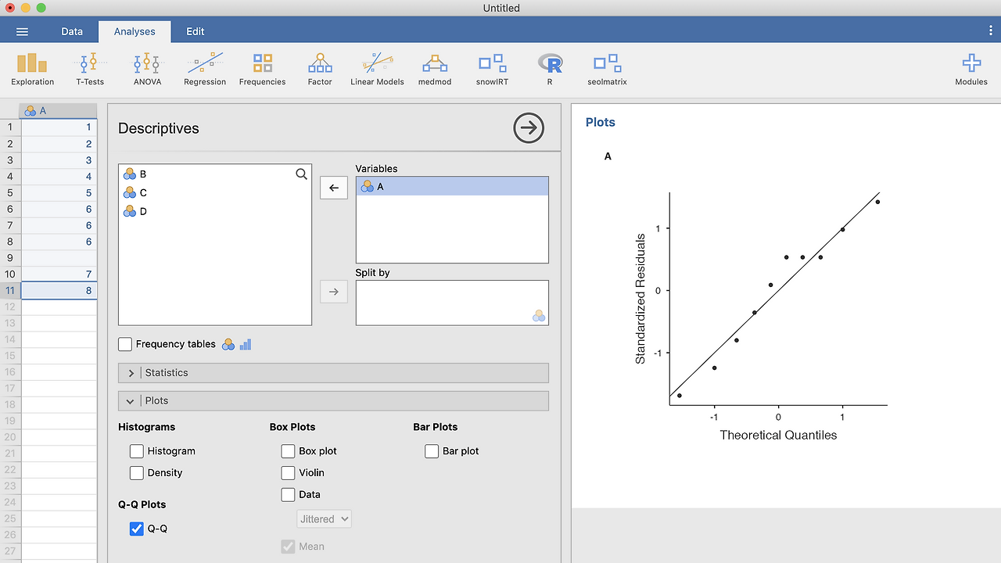Select the cell containing value 8
Viewport: 1001px width, 563px height.
(59, 291)
